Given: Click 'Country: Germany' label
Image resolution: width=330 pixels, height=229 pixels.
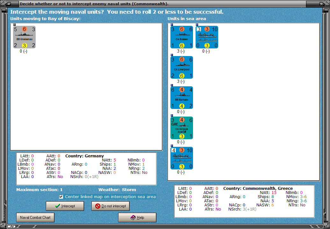Looking at the screenshot, I should pyautogui.click(x=85, y=156).
